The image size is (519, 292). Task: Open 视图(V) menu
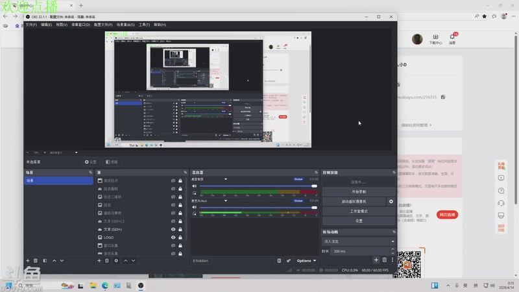click(62, 25)
